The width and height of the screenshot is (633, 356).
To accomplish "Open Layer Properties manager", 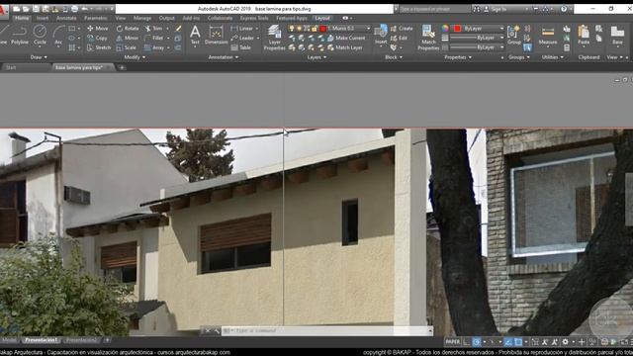I will 275,38.
